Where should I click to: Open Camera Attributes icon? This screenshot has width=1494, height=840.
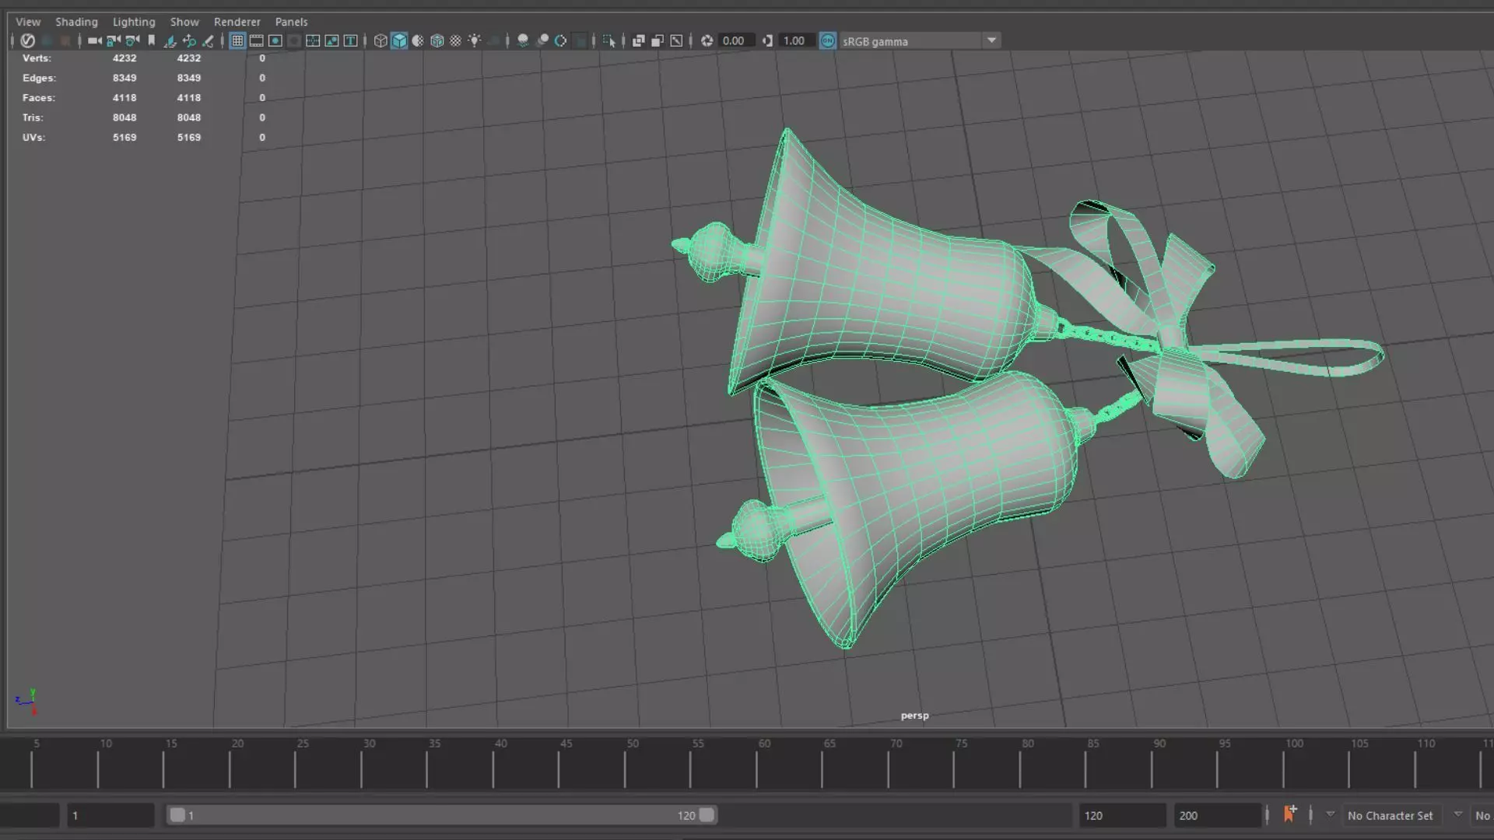[x=132, y=40]
